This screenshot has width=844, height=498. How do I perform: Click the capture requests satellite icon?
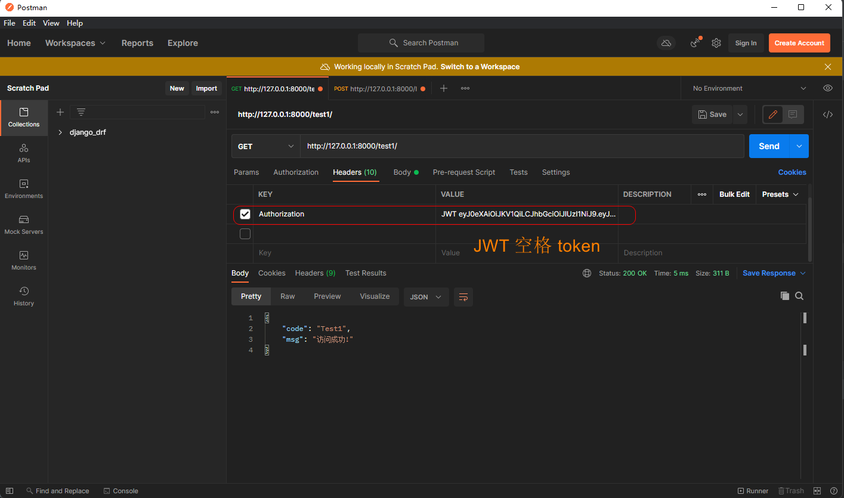(x=695, y=43)
